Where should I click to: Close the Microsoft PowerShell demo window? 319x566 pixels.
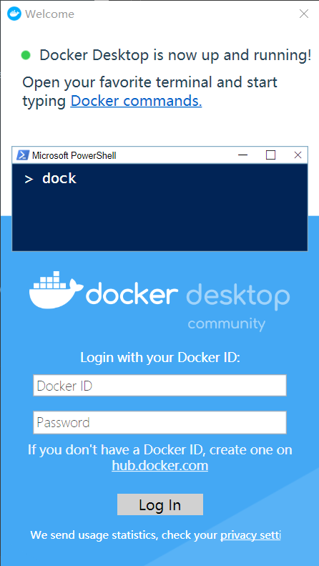point(298,155)
